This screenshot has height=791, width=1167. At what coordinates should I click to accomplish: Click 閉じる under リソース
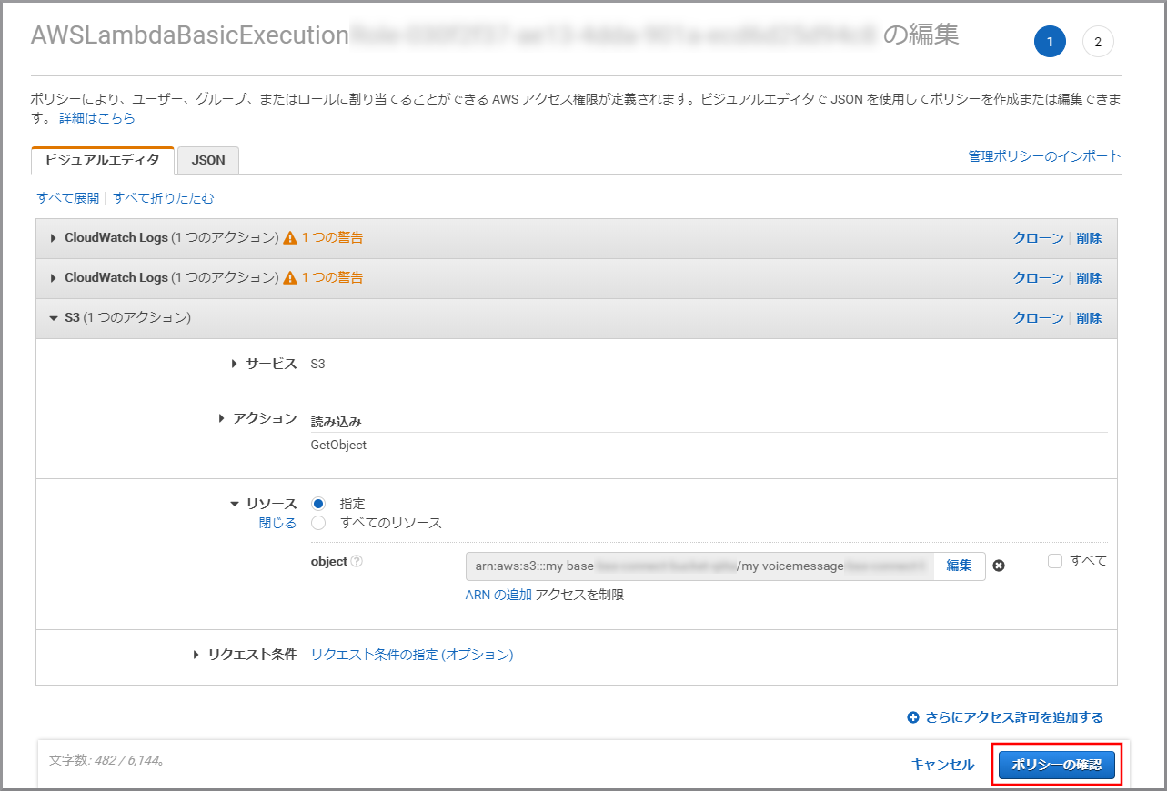(x=277, y=523)
